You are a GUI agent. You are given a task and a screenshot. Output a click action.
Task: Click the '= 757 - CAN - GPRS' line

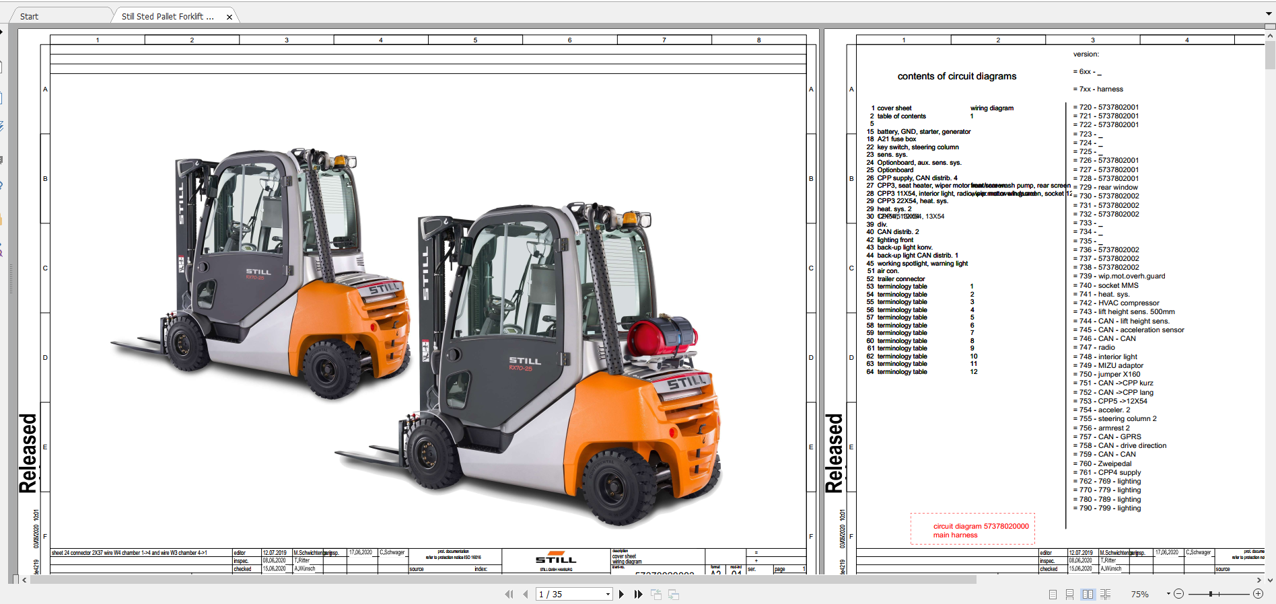point(1106,437)
